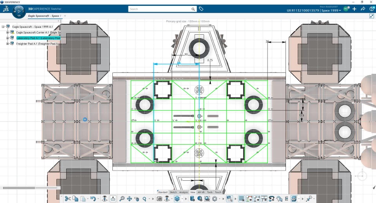
Task: Click the framed globe settings icon
Action: click(207, 199)
